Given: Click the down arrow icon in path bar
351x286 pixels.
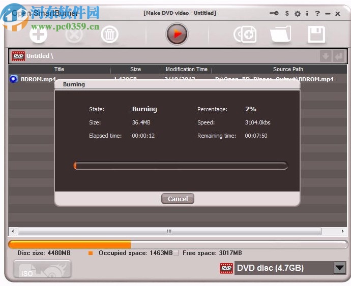Looking at the screenshot, I should click(x=326, y=56).
